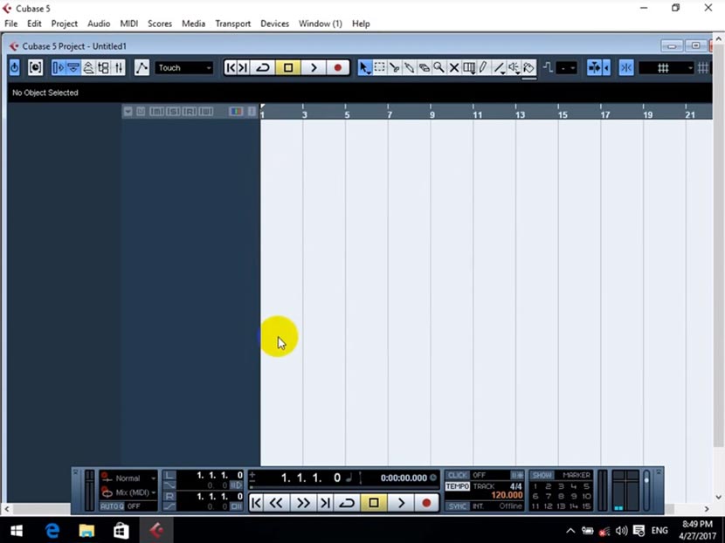The image size is (725, 543).
Task: Click the tempo value 120.000
Action: click(507, 494)
